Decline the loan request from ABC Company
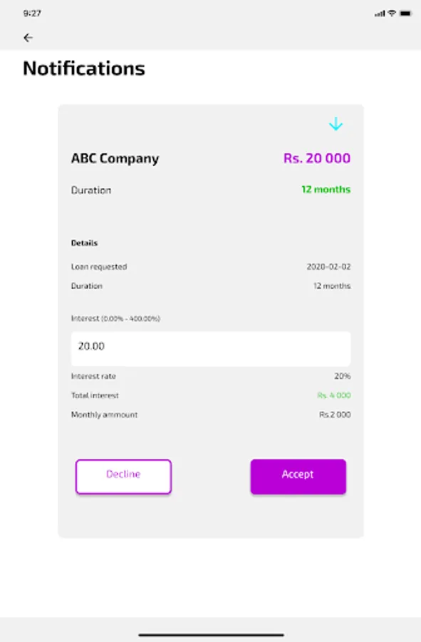Screen dimensions: 421x642 tap(123, 476)
